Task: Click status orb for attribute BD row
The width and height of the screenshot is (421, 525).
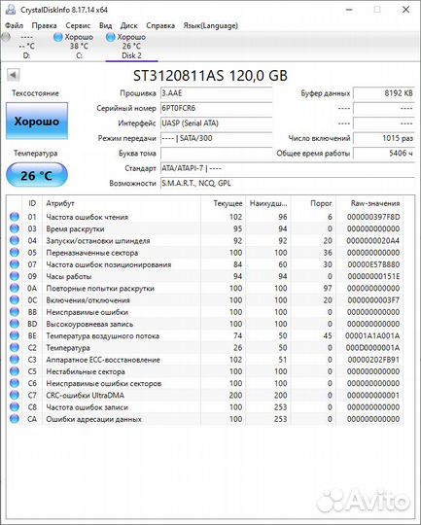Action: tap(15, 324)
